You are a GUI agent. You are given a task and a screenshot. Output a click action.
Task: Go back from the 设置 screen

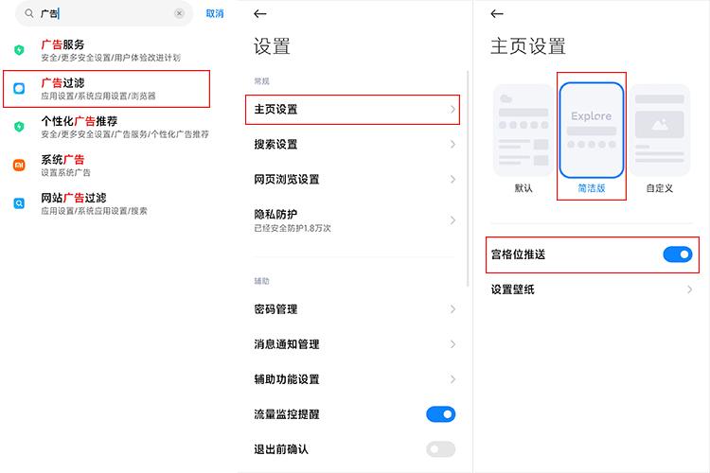point(260,13)
